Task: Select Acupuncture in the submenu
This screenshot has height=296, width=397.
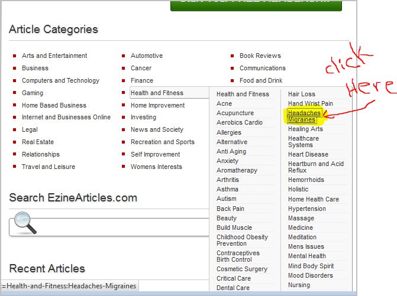Action: 235,113
